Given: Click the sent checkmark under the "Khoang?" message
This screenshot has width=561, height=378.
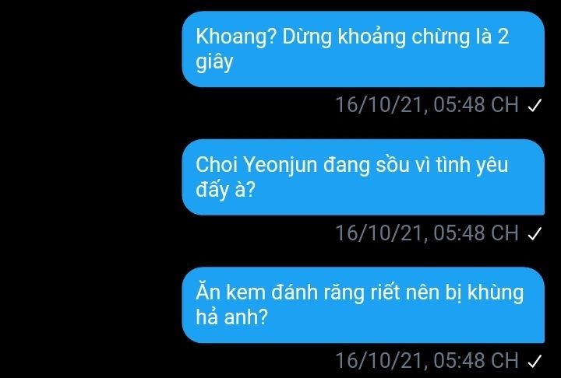Looking at the screenshot, I should [535, 106].
